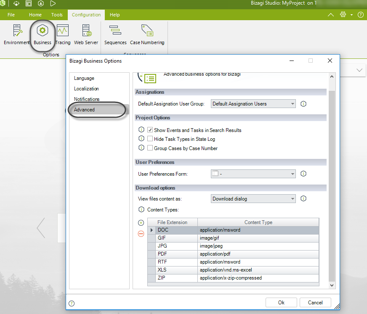Select the DOC row indicator arrow
The image size is (367, 314).
(152, 230)
